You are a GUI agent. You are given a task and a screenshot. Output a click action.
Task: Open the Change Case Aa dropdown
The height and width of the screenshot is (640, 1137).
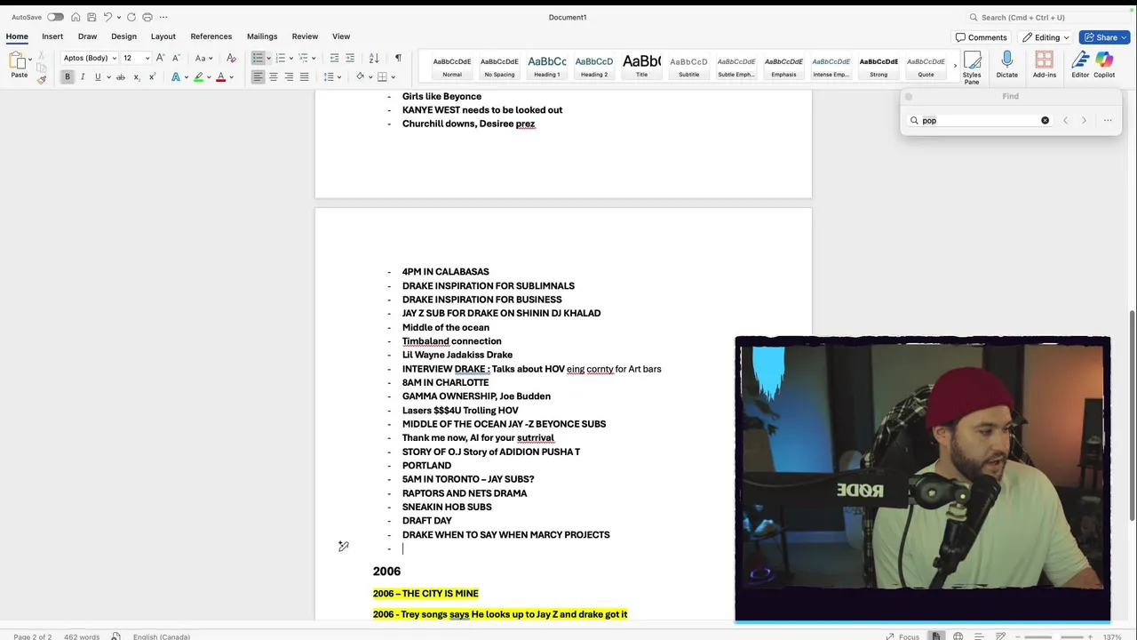pyautogui.click(x=203, y=58)
